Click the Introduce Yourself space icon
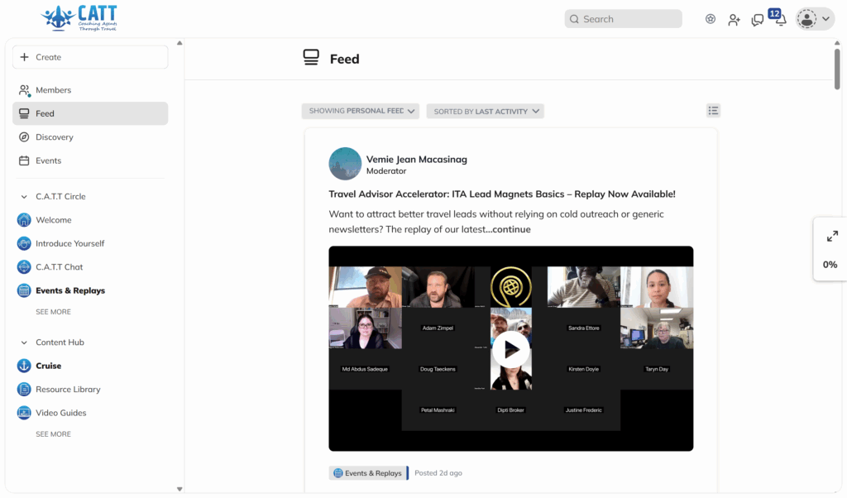 tap(24, 243)
